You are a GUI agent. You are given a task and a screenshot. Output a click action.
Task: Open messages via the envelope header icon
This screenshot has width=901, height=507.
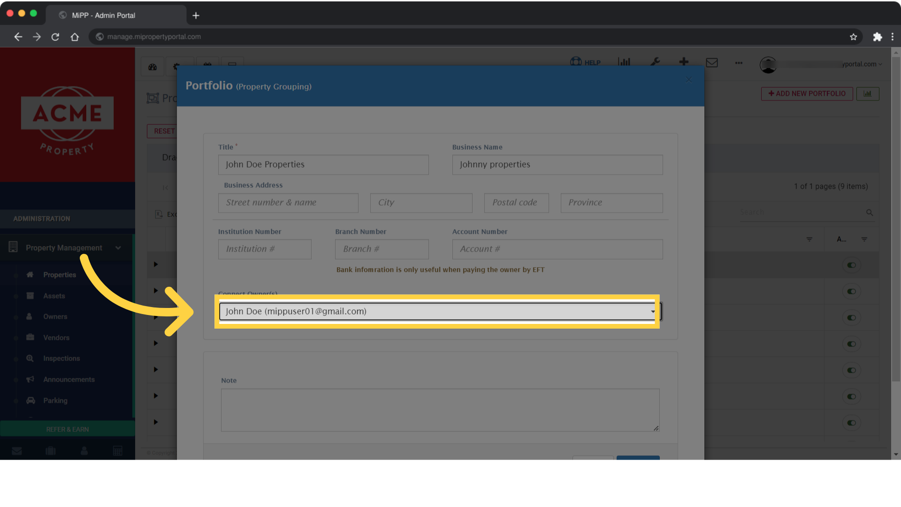click(x=712, y=62)
